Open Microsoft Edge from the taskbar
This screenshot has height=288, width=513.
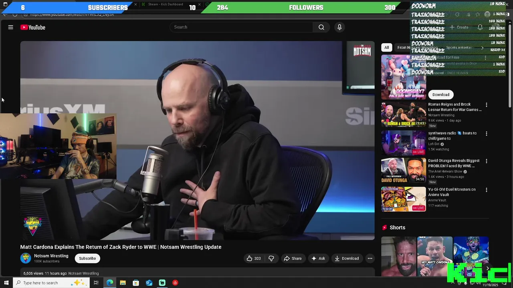[x=109, y=283]
